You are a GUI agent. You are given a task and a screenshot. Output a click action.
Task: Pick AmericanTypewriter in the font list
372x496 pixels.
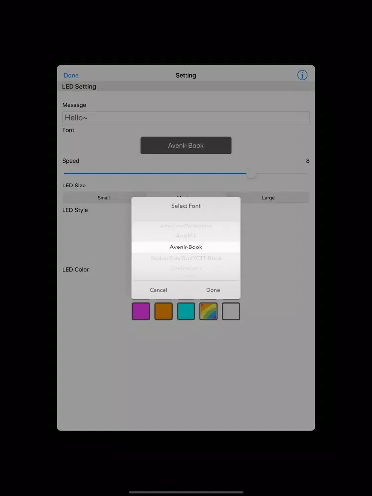click(x=186, y=226)
